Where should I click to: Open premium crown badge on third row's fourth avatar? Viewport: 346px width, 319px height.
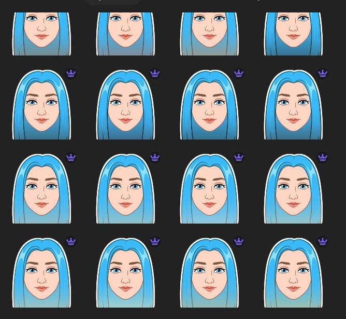[x=322, y=158]
